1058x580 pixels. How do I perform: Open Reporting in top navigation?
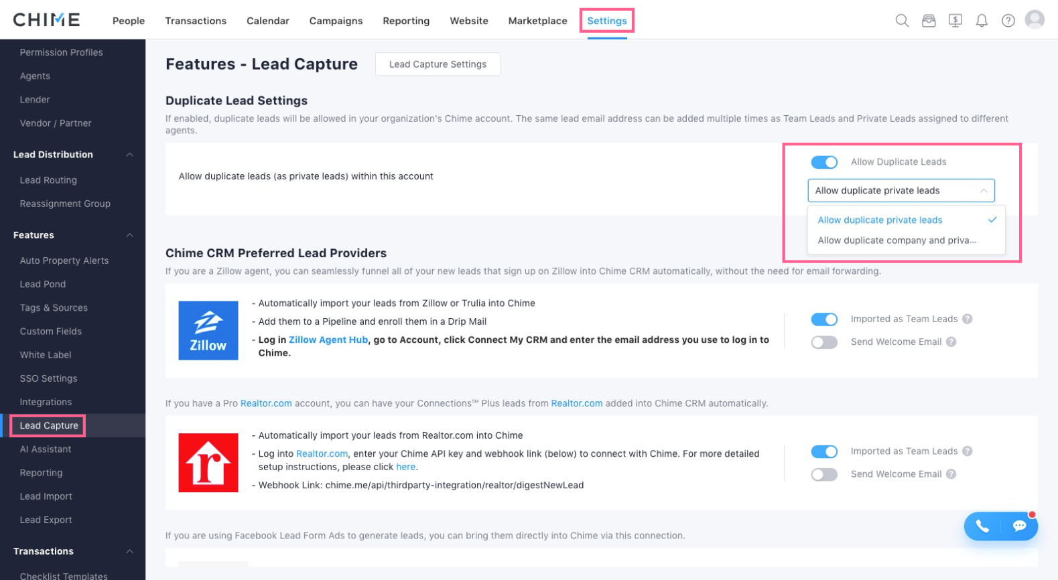(x=406, y=21)
